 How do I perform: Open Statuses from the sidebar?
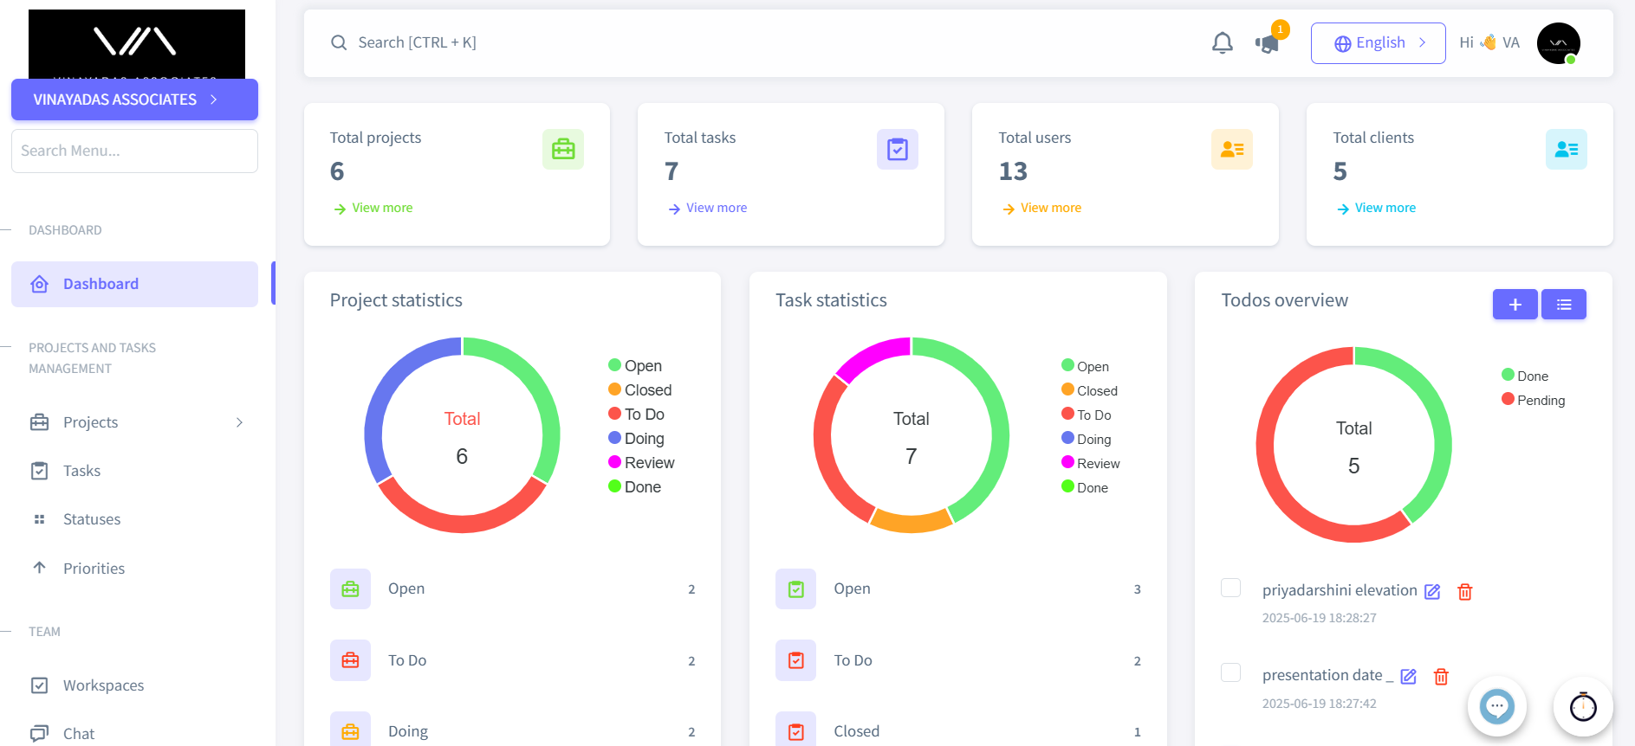[91, 519]
